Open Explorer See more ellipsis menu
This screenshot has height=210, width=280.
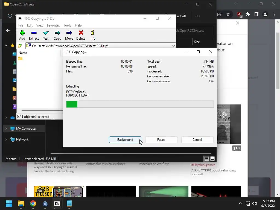198,16
